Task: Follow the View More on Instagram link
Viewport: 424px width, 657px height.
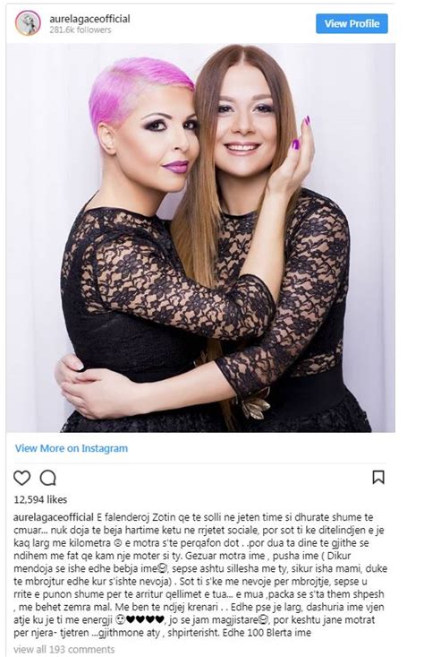Action: (72, 448)
